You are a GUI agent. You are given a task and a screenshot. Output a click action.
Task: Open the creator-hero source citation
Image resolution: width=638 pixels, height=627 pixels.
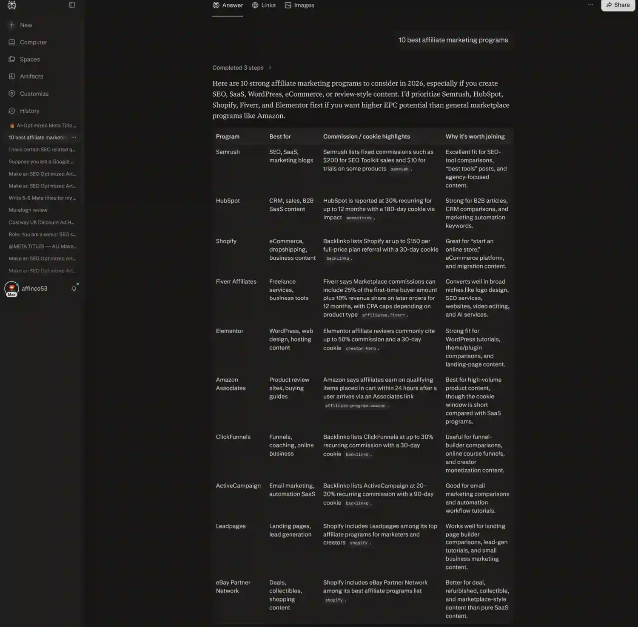point(361,349)
